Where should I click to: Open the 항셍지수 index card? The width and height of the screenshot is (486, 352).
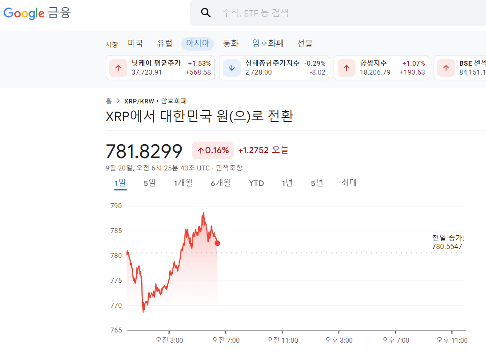coord(381,68)
